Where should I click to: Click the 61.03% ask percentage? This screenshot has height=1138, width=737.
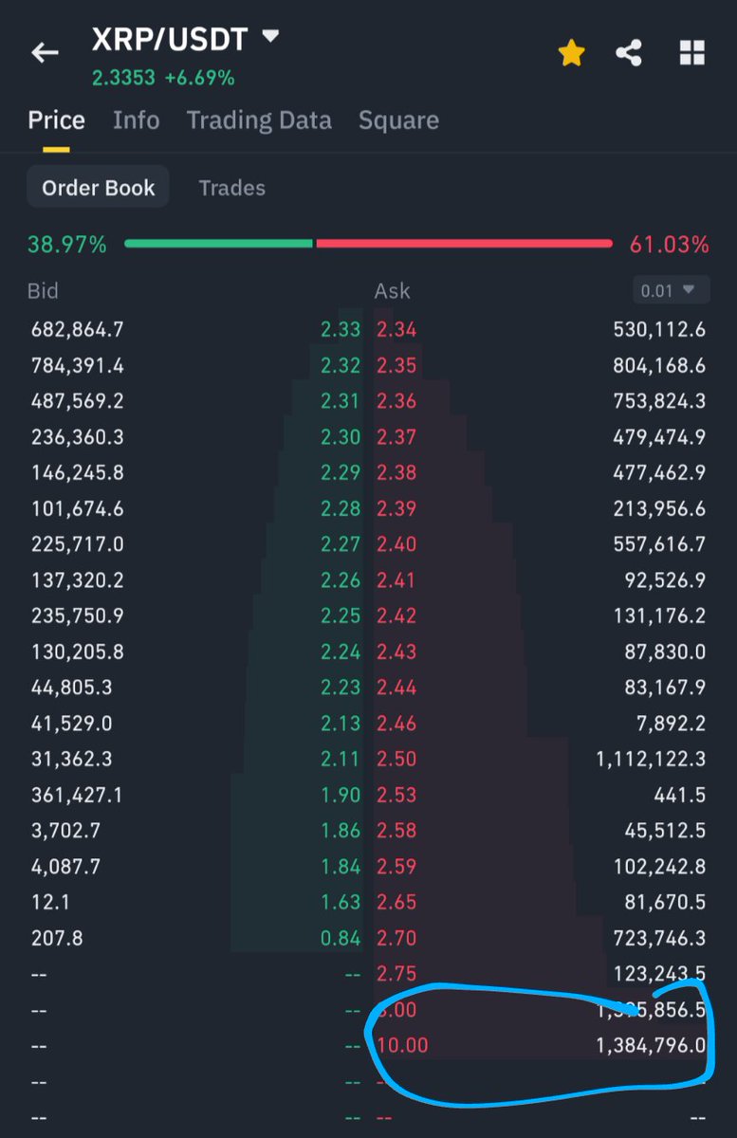click(670, 245)
